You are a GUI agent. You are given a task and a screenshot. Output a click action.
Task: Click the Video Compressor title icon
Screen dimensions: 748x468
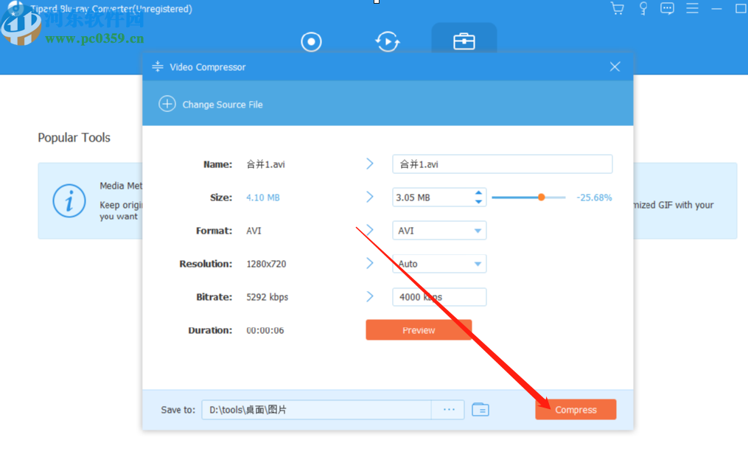(158, 67)
